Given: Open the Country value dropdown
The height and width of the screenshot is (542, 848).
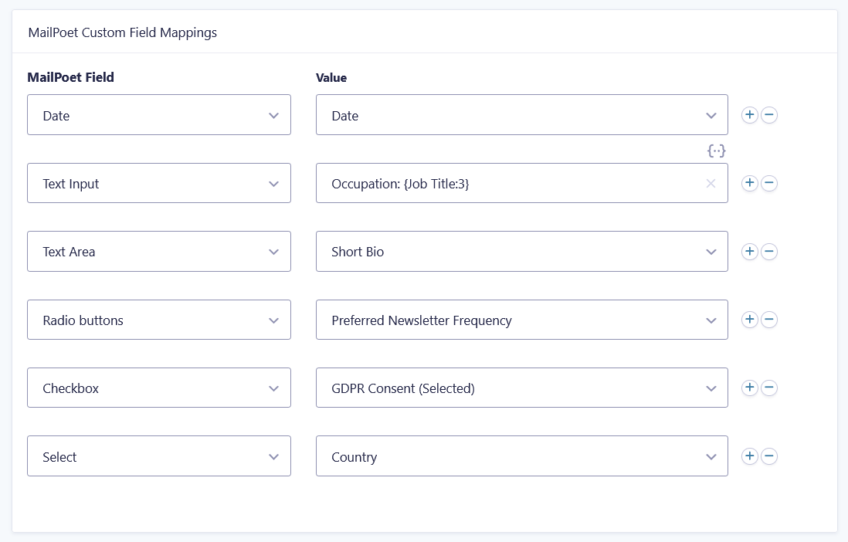Looking at the screenshot, I should 522,456.
